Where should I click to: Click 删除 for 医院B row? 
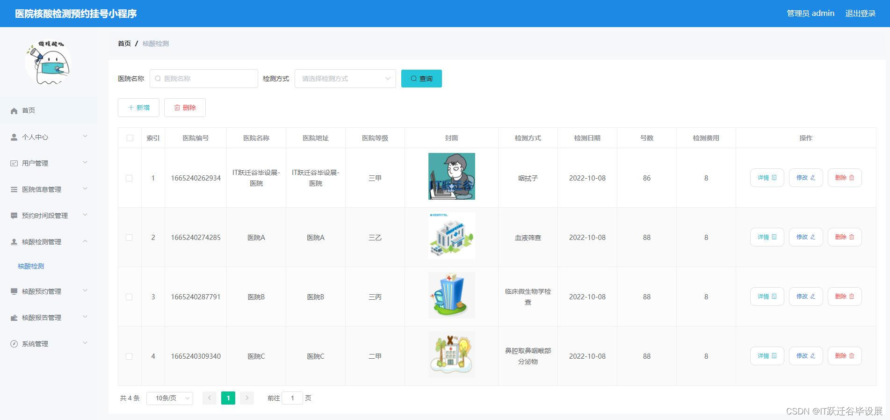(x=845, y=297)
